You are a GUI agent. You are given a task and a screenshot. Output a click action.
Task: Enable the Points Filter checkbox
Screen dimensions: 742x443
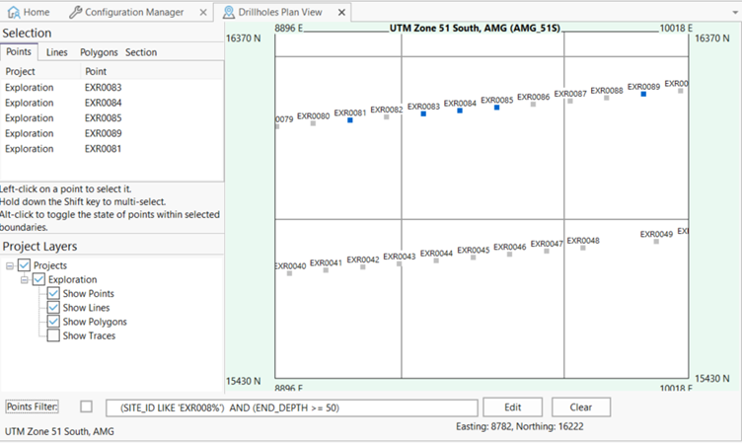87,406
